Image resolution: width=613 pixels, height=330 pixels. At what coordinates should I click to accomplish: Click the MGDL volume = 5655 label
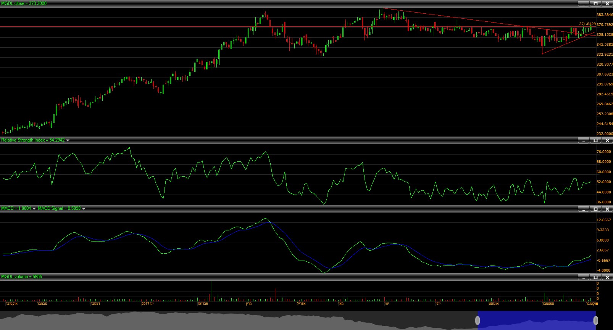pyautogui.click(x=21, y=277)
